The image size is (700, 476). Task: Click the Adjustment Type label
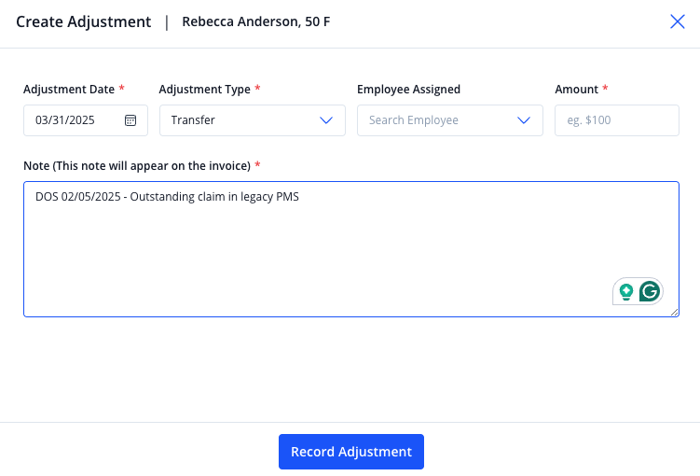tap(204, 90)
